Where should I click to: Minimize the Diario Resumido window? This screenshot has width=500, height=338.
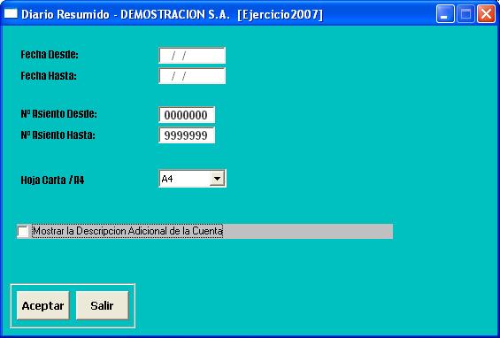(x=445, y=14)
